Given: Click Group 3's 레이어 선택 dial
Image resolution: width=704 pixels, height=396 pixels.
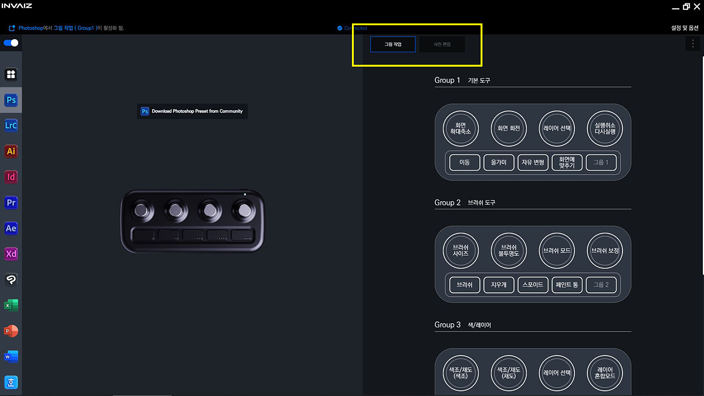Looking at the screenshot, I should [557, 373].
